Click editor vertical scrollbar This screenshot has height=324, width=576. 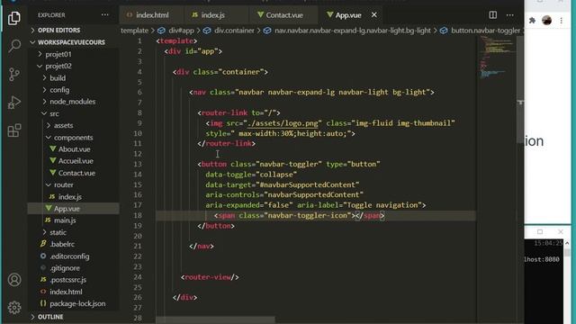(x=520, y=90)
